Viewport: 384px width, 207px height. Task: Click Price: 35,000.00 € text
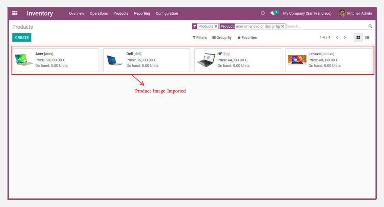[141, 60]
